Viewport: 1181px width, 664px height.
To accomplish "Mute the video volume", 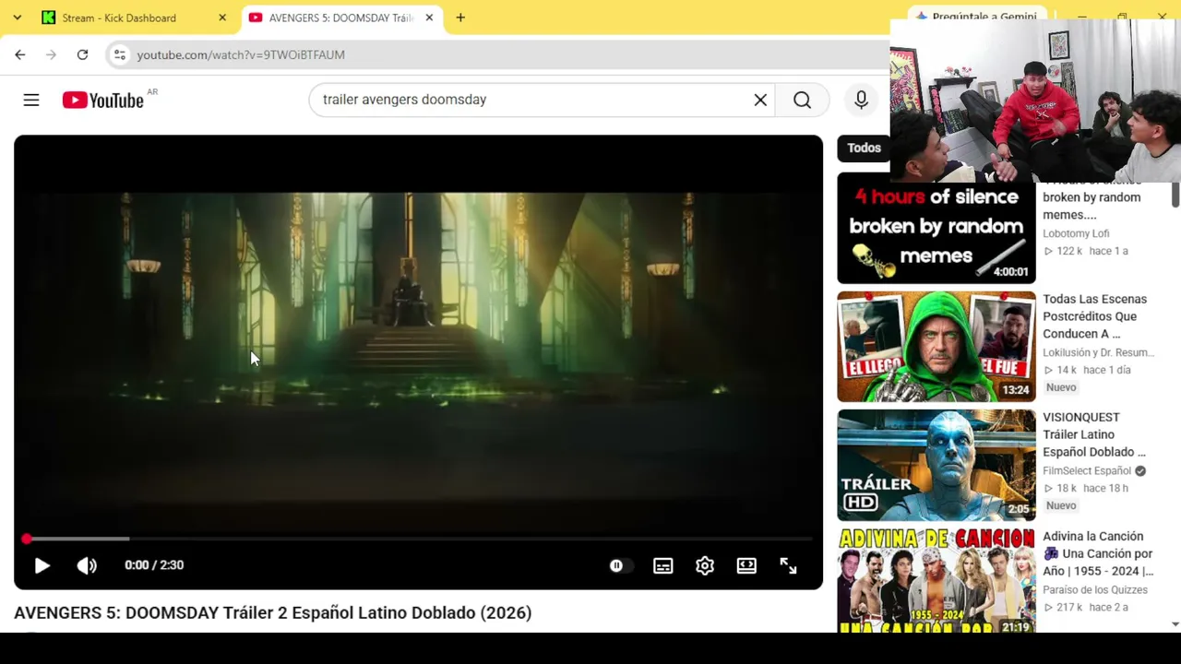I will click(x=87, y=565).
